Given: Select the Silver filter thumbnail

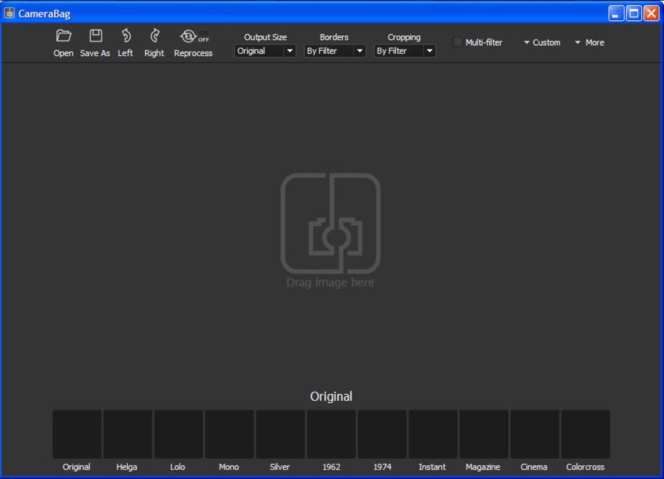Looking at the screenshot, I should [280, 434].
